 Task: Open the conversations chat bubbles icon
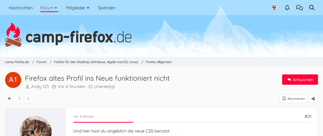[299, 8]
